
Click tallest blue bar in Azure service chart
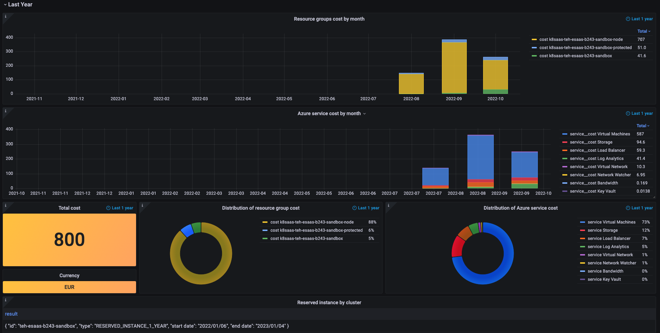pyautogui.click(x=480, y=157)
